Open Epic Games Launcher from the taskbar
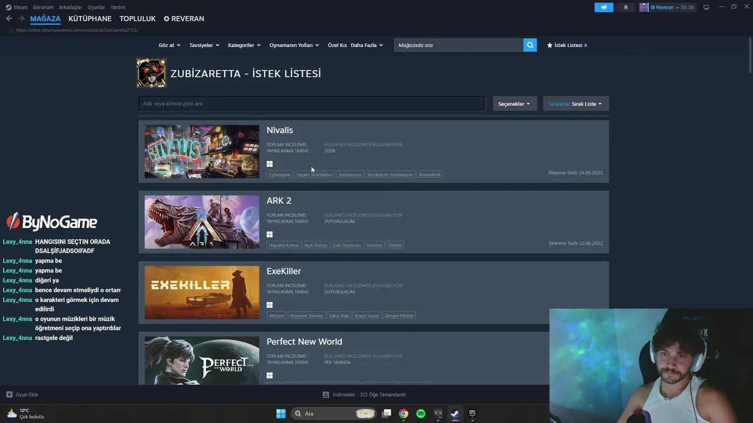753x423 pixels. click(472, 414)
